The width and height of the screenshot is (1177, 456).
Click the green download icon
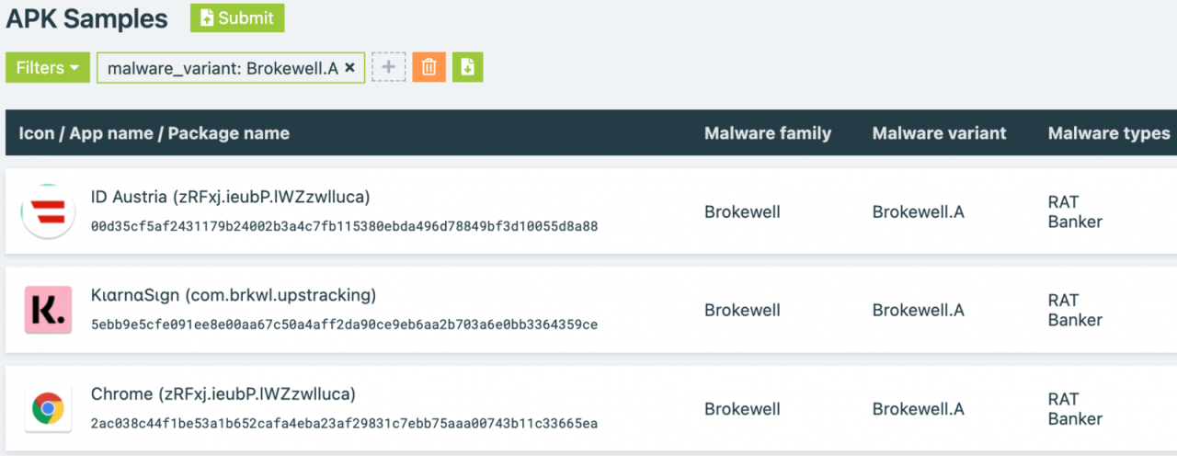[x=467, y=68]
